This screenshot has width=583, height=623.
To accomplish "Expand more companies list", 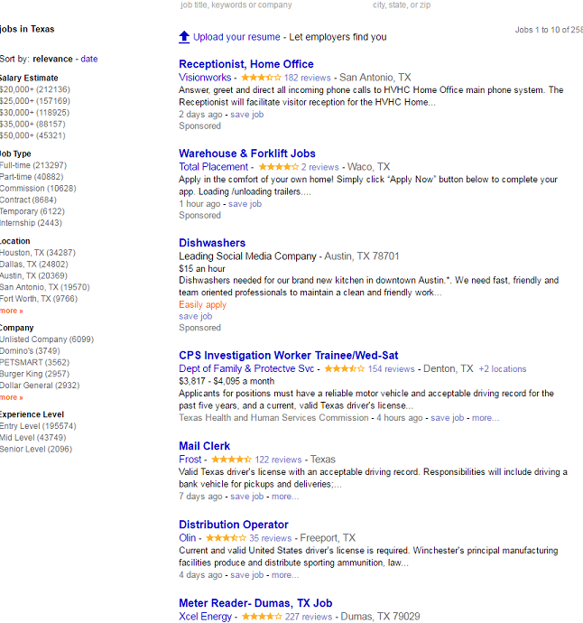I will click(x=12, y=397).
